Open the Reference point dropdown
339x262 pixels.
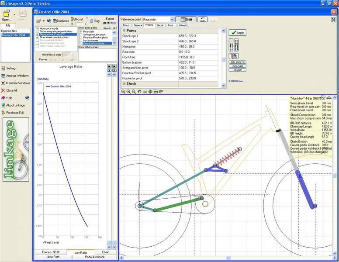coord(172,20)
